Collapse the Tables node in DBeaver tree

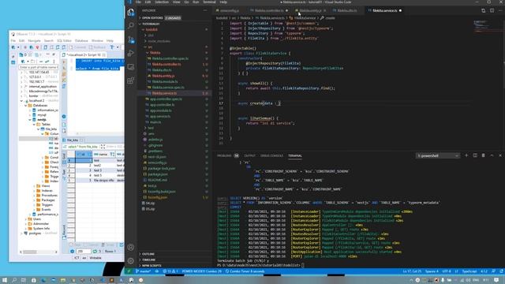point(34,125)
